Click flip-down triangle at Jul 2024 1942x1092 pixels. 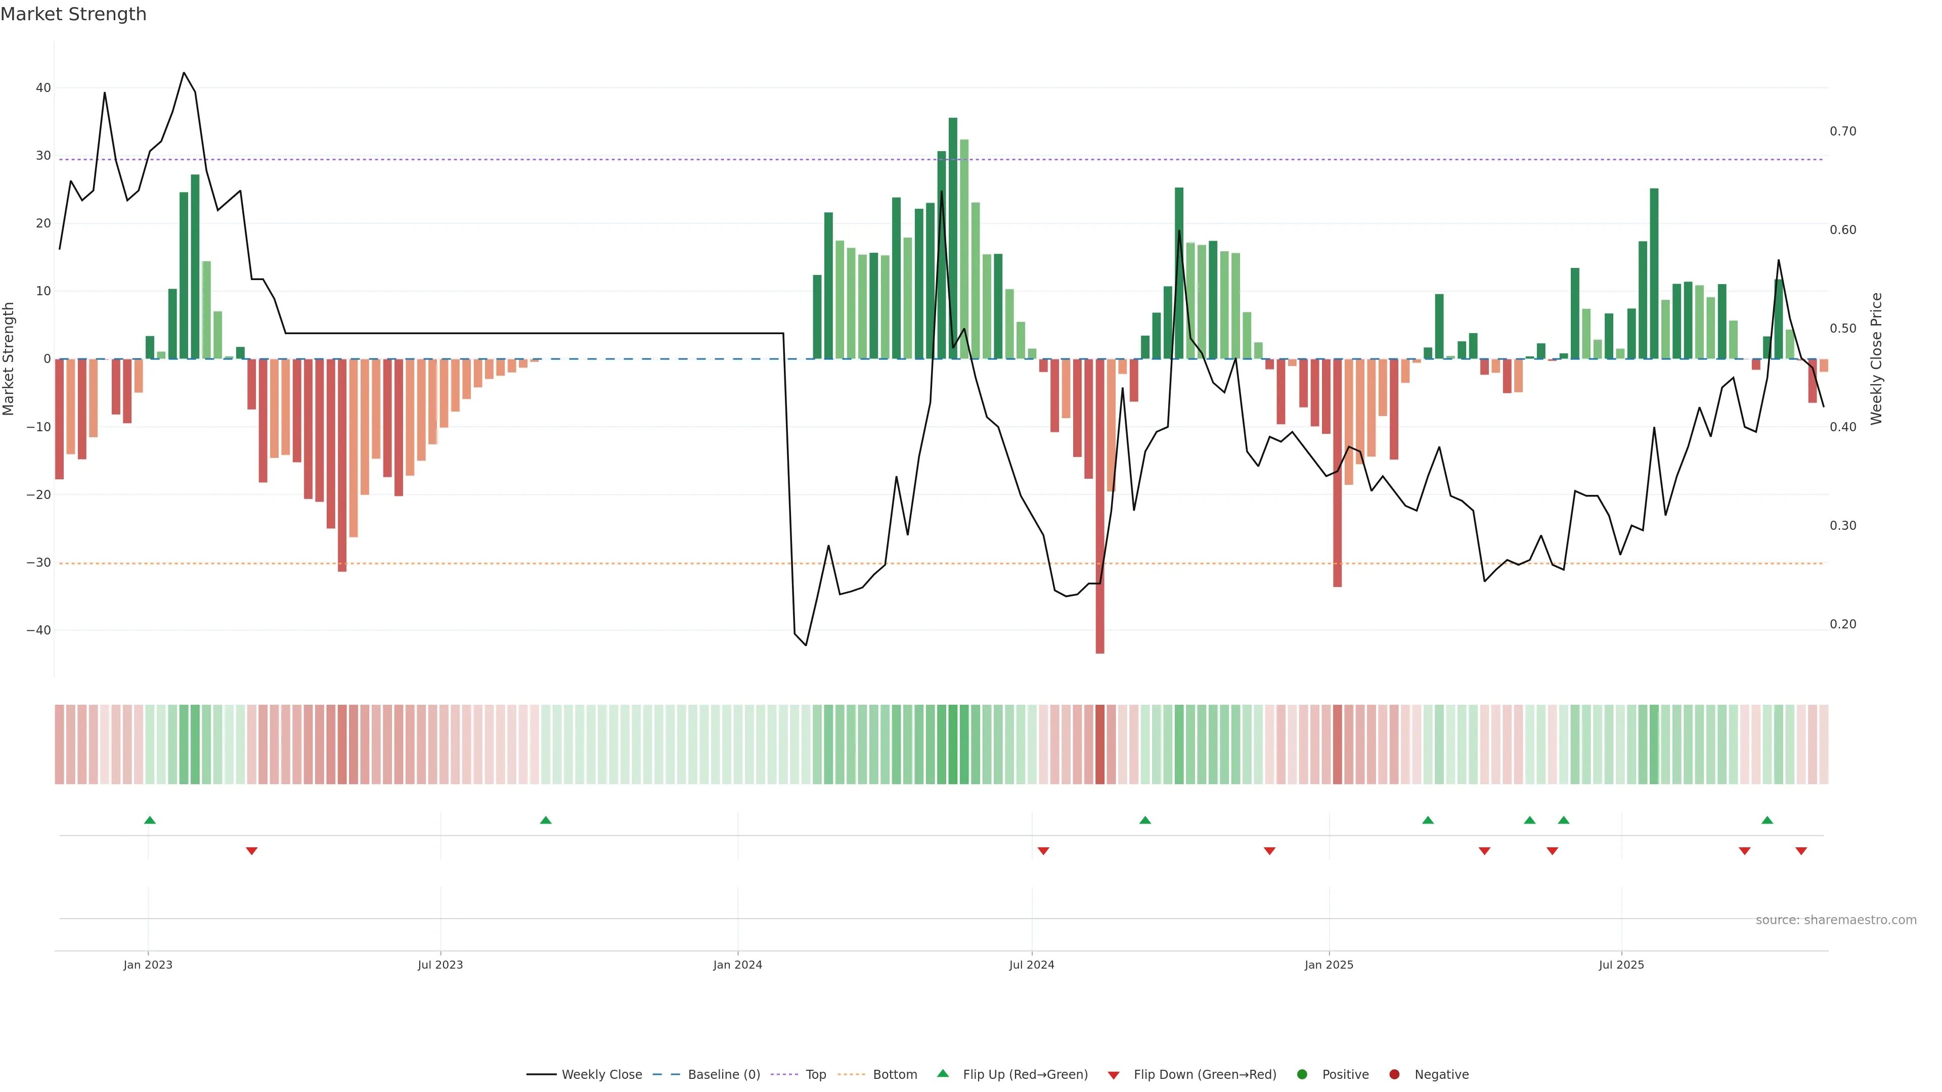(1043, 851)
